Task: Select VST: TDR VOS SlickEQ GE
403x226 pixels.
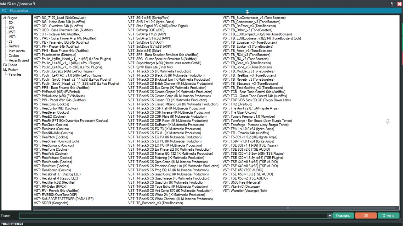Action: click(257, 100)
